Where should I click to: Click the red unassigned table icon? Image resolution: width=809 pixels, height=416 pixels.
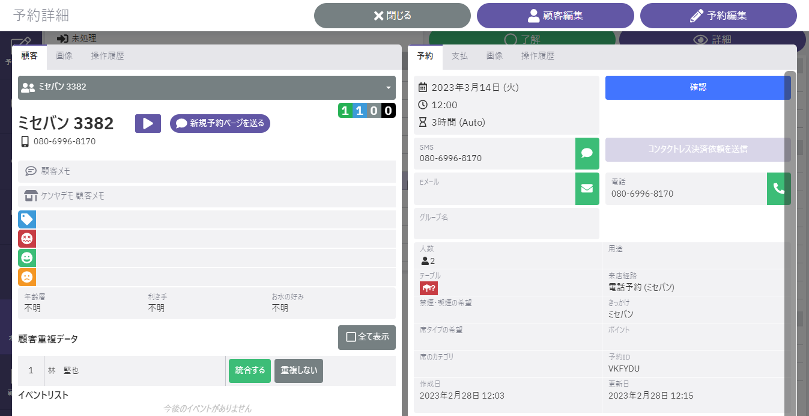(429, 287)
